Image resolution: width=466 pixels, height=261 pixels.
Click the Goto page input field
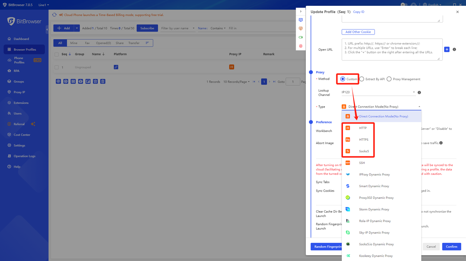(x=293, y=81)
